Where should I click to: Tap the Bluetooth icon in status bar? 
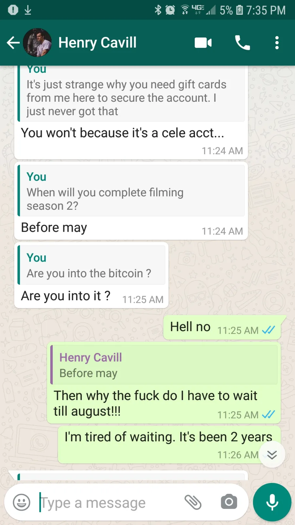pos(158,10)
